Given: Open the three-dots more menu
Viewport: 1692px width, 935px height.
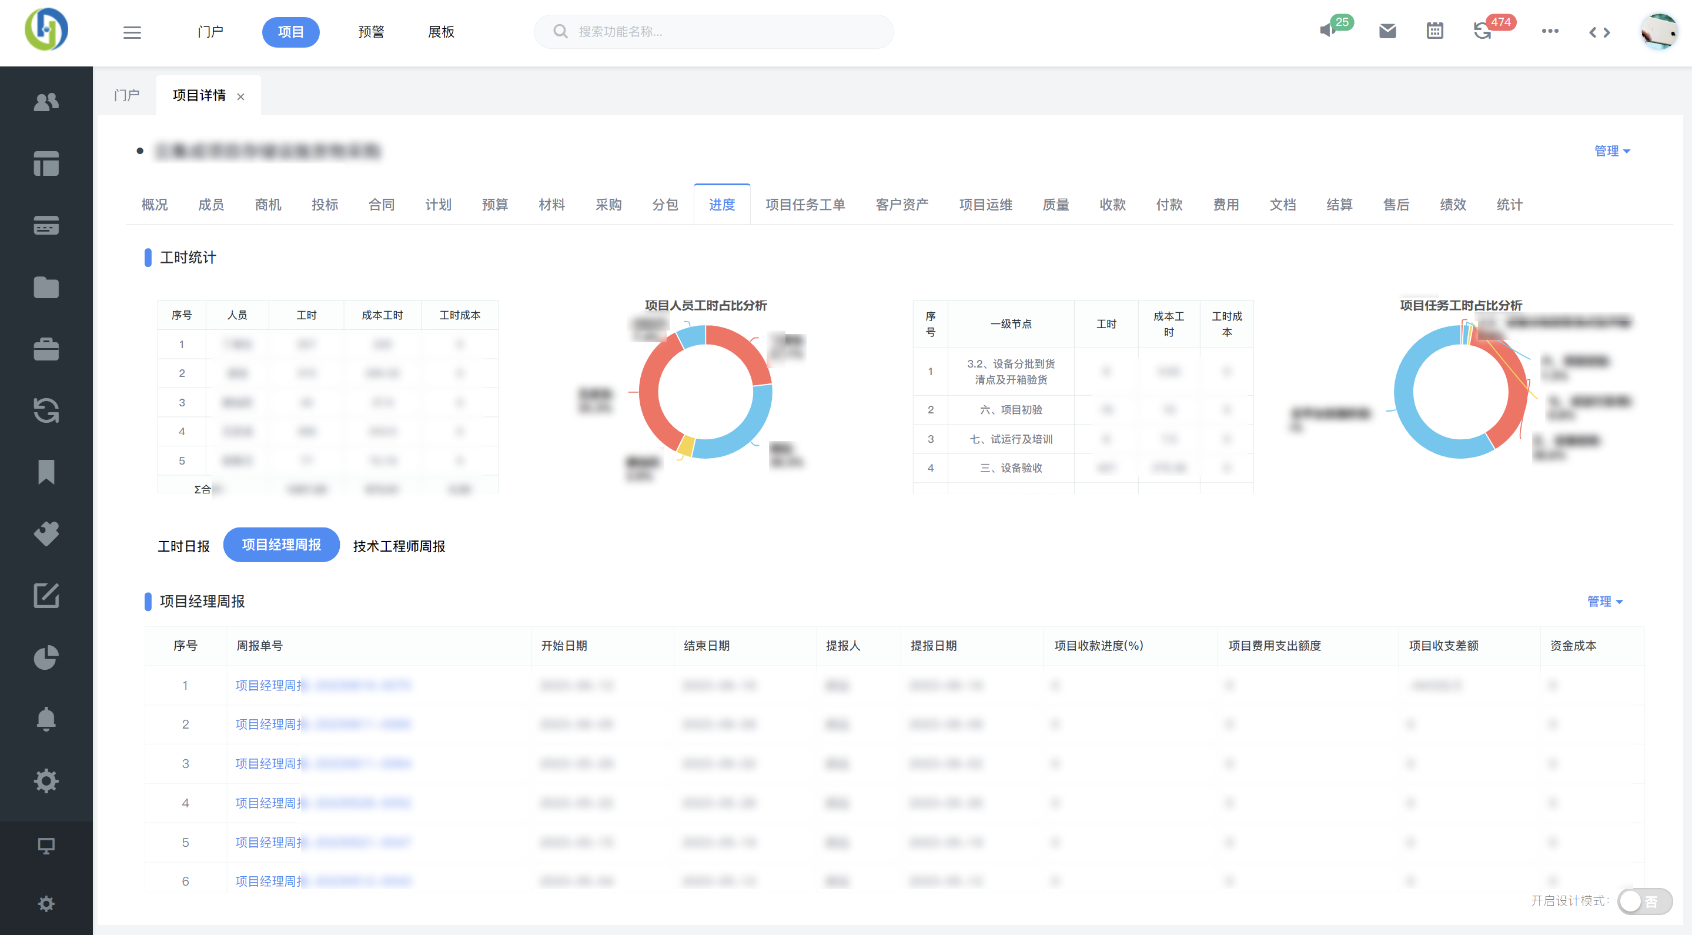Looking at the screenshot, I should (1550, 31).
